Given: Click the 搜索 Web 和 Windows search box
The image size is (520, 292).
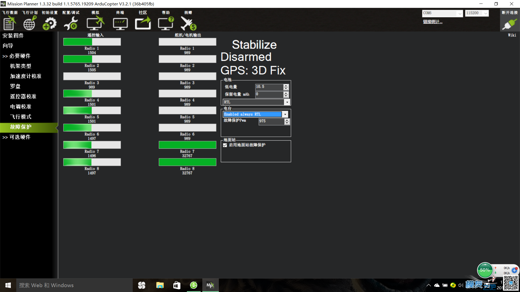Looking at the screenshot, I should [x=74, y=285].
